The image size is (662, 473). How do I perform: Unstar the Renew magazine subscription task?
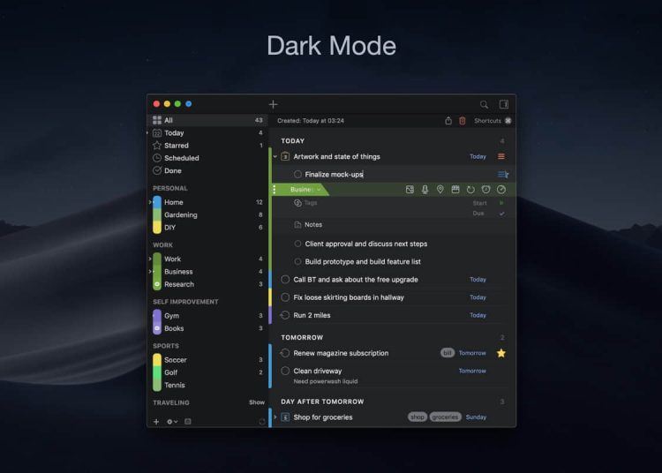500,353
